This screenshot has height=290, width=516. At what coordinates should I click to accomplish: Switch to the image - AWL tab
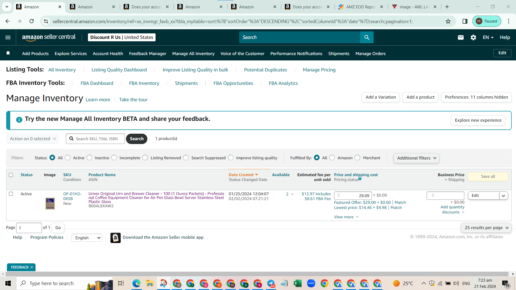point(414,7)
